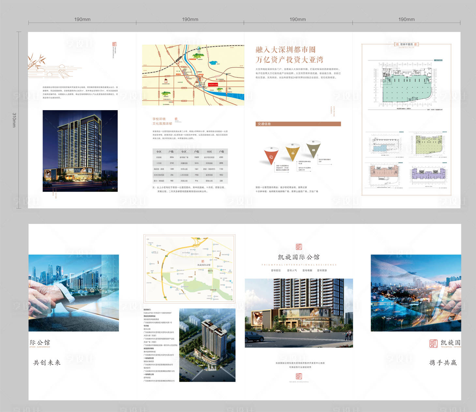Click the 壹号资源 label
Screen dimensions: 476x412
322,271
